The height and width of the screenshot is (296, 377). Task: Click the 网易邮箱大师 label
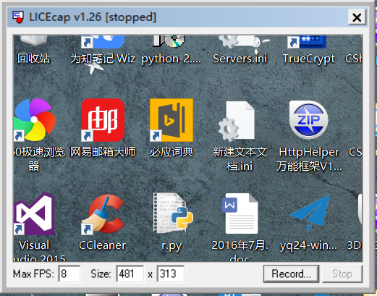pos(103,152)
